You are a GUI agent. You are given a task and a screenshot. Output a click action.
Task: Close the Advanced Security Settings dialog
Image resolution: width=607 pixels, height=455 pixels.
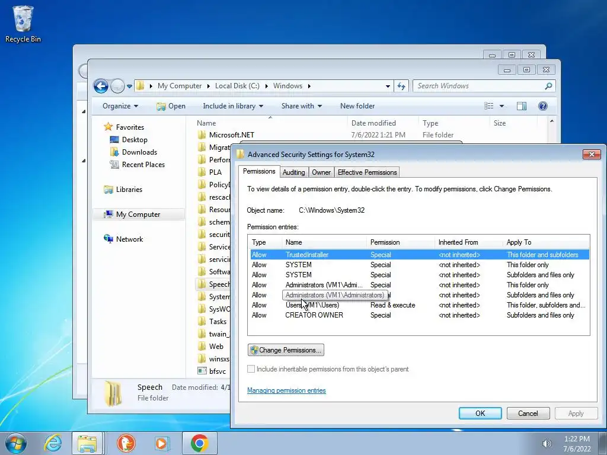click(592, 155)
